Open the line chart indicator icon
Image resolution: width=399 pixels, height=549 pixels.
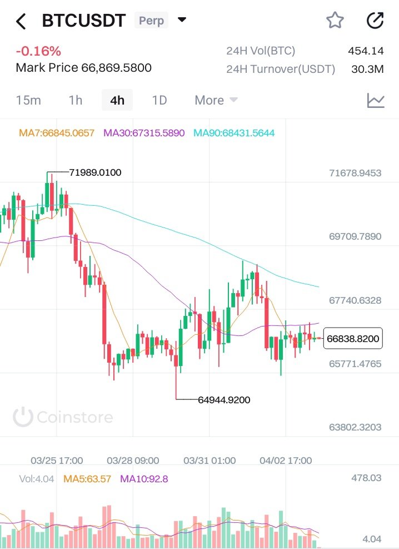pos(376,101)
